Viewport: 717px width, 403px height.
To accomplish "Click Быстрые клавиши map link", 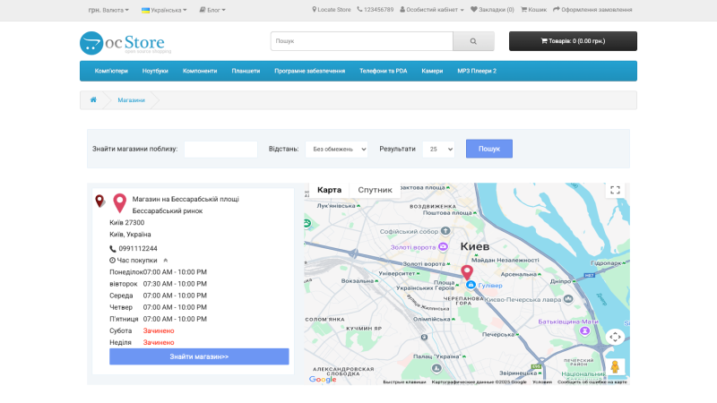I will [404, 382].
